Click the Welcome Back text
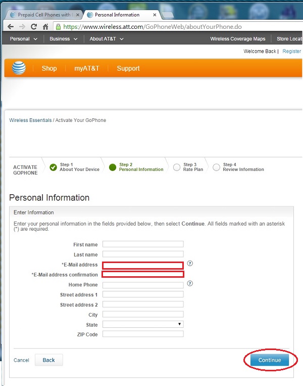The image size is (303, 386). (x=260, y=51)
